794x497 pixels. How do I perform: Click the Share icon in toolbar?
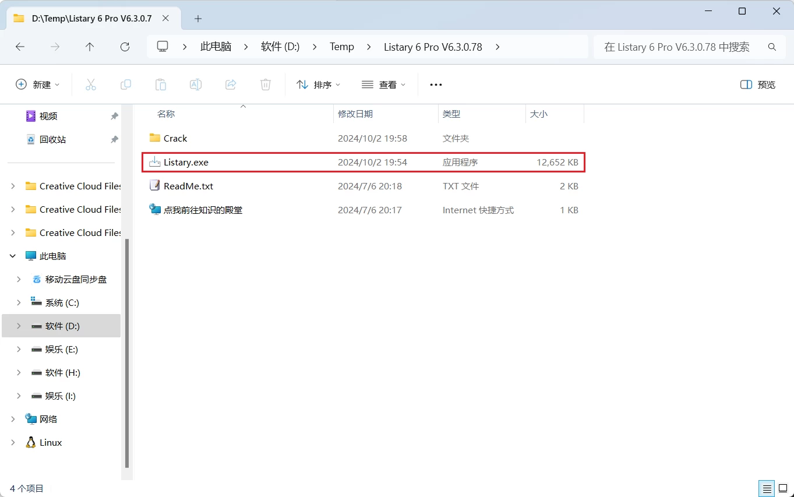[x=231, y=84]
